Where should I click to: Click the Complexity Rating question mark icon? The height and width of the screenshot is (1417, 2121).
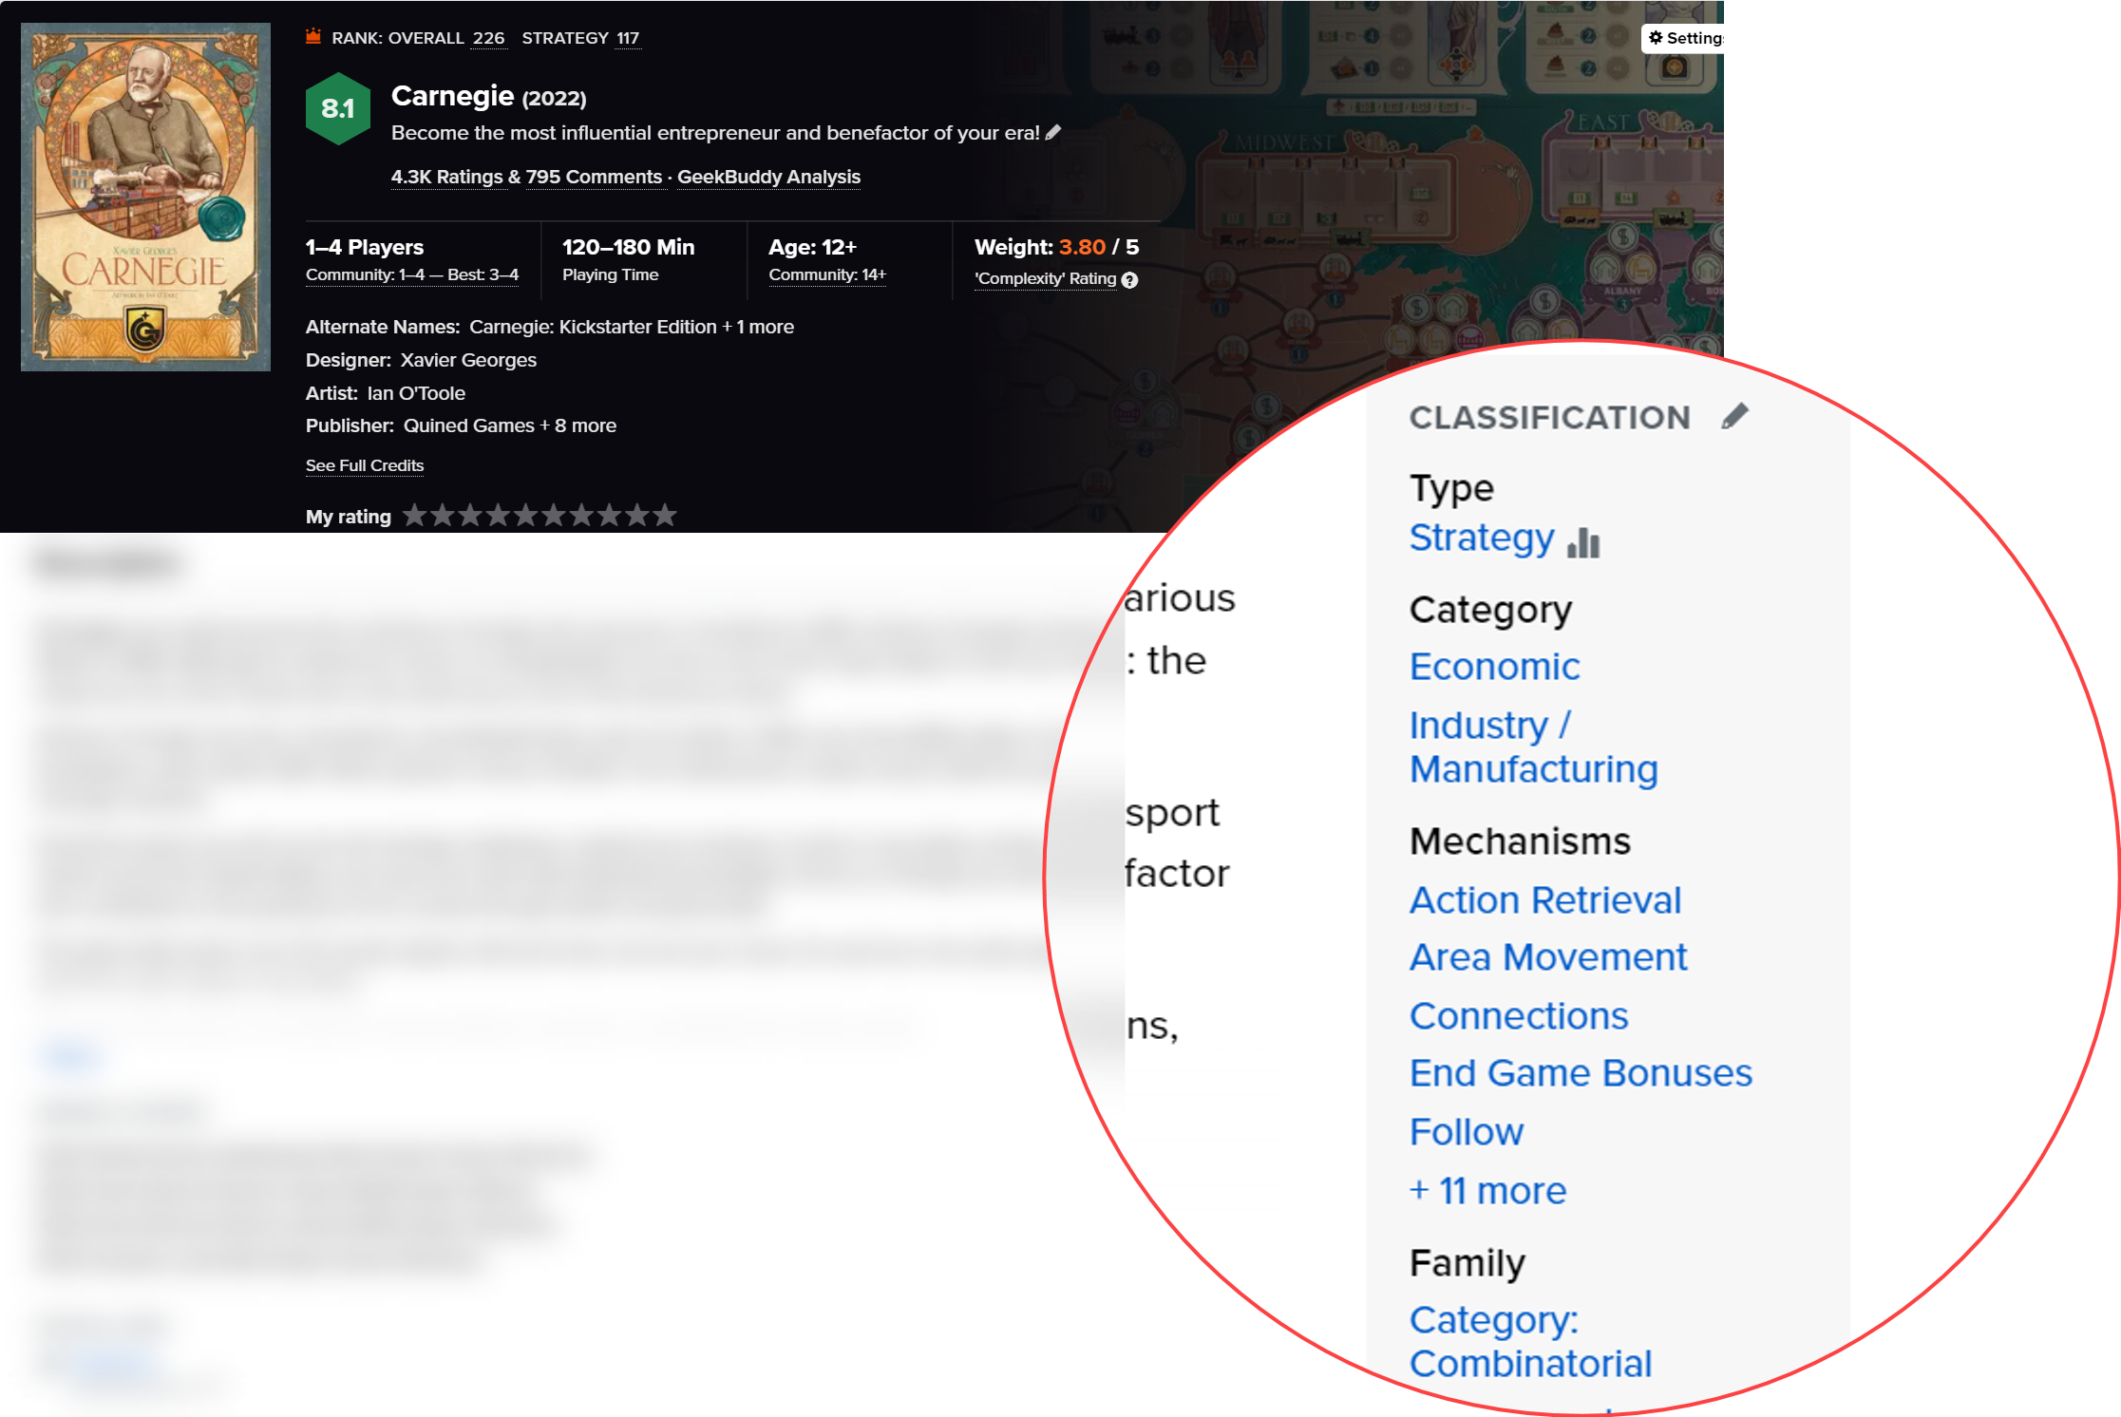coord(1129,280)
